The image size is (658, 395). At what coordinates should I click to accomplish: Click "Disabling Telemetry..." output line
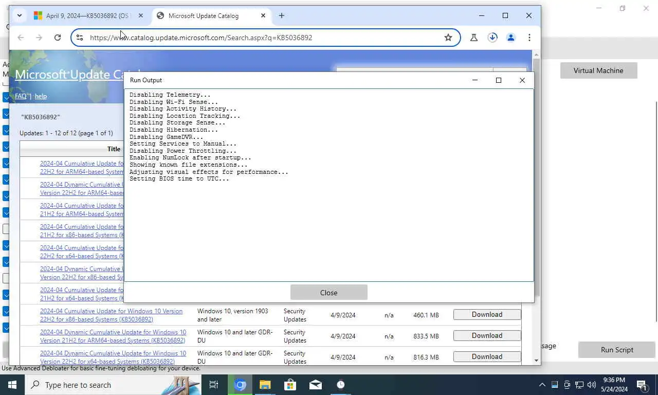(170, 95)
